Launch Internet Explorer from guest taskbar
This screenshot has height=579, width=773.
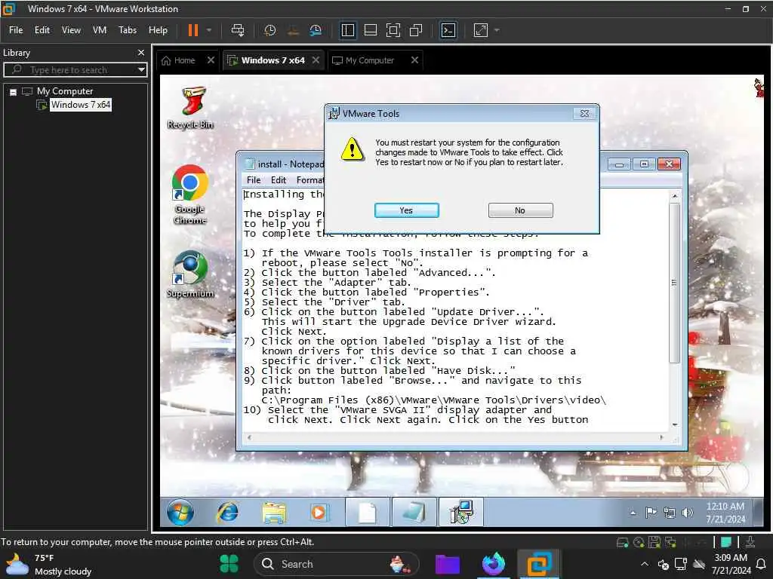(227, 513)
